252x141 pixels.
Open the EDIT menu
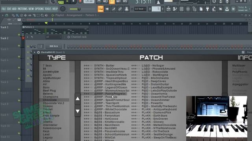(x=9, y=9)
